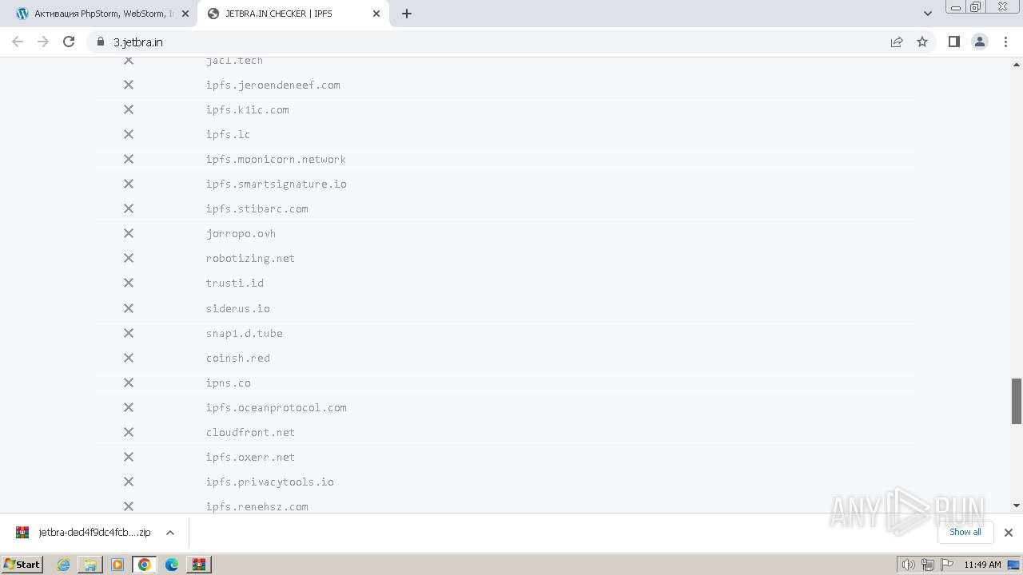Click the X mark beside snap1.d.tube
Viewport: 1023px width, 575px height.
tap(129, 333)
